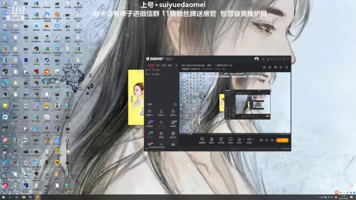Mute the microphone in the bottom toolbar
This screenshot has width=356, height=200.
tap(239, 140)
